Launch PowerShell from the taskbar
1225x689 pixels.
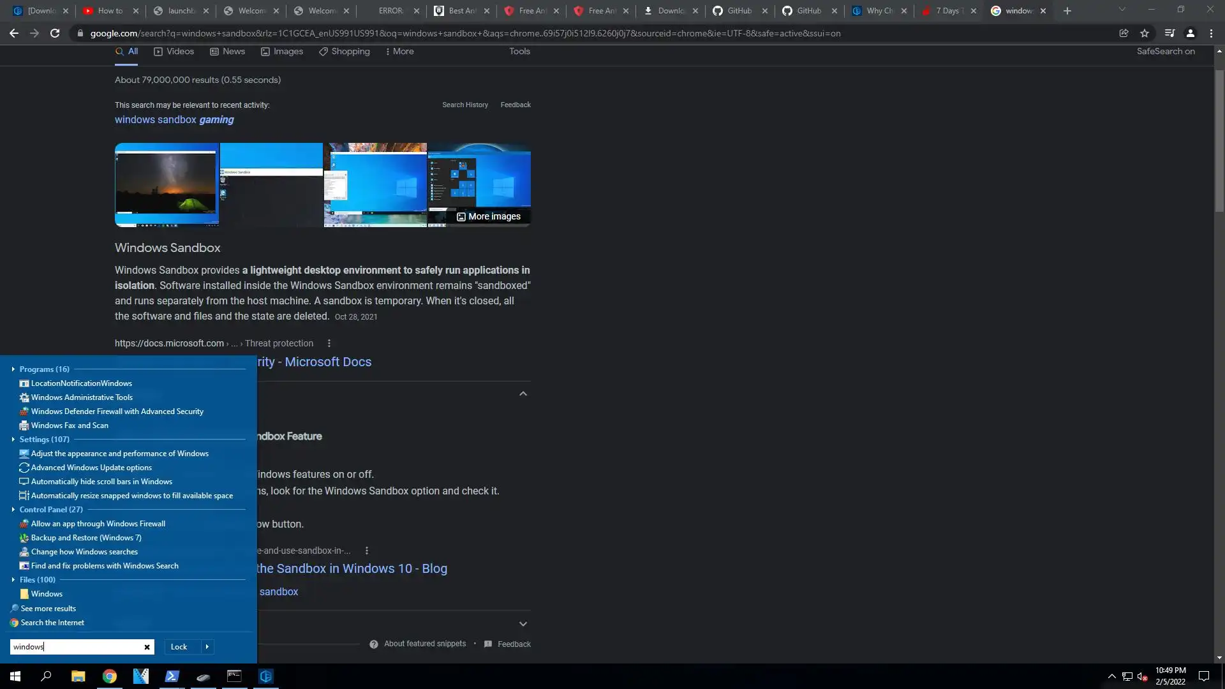coord(172,676)
